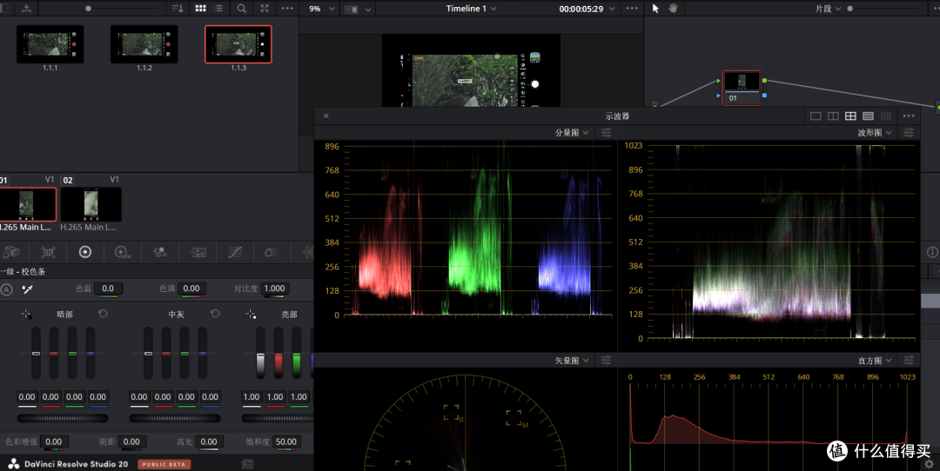940x471 pixels.
Task: Click the 饱和度 saturation value 50.00
Action: [x=286, y=441]
